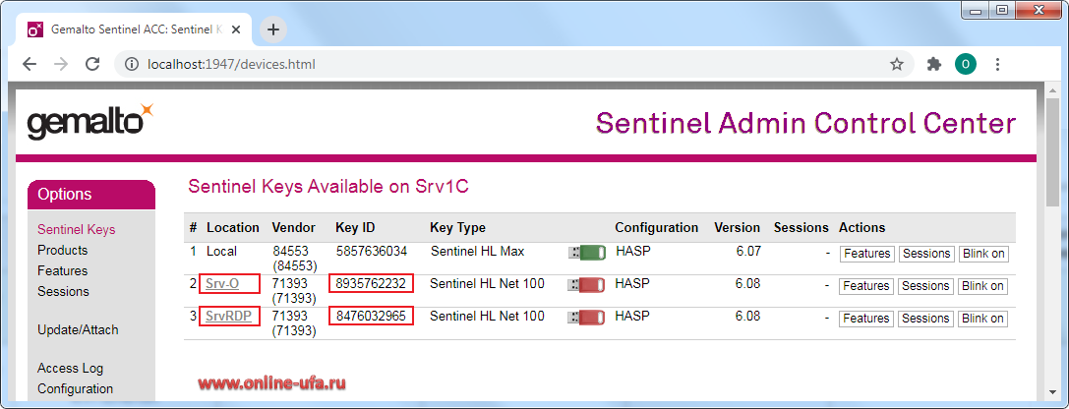Image resolution: width=1069 pixels, height=409 pixels.
Task: Open Features in Options menu
Action: [x=63, y=270]
